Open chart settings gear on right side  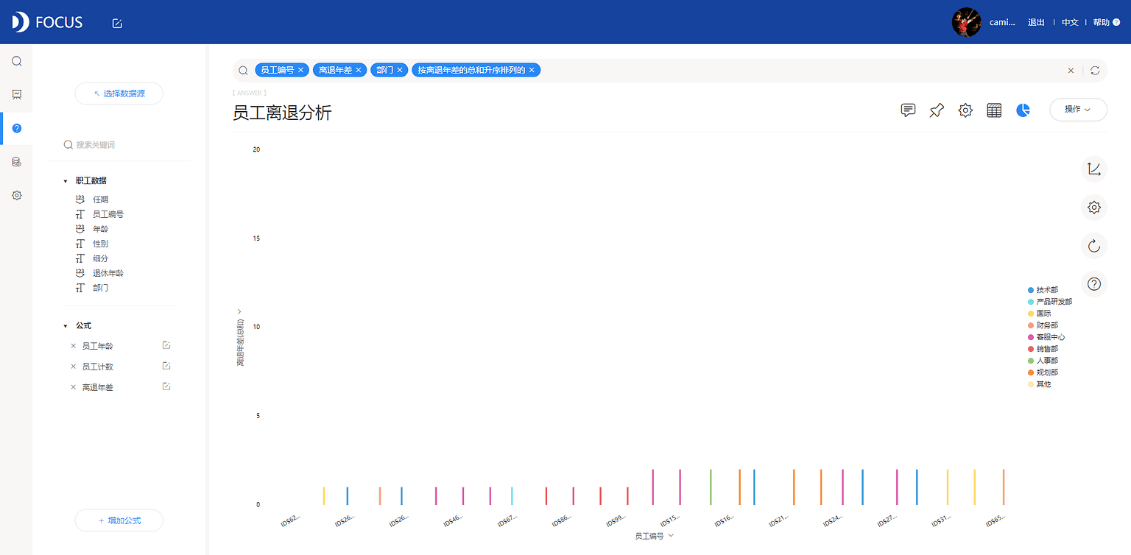[1094, 208]
